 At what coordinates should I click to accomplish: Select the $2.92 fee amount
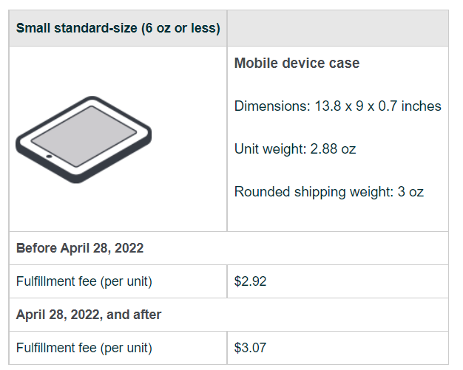250,281
